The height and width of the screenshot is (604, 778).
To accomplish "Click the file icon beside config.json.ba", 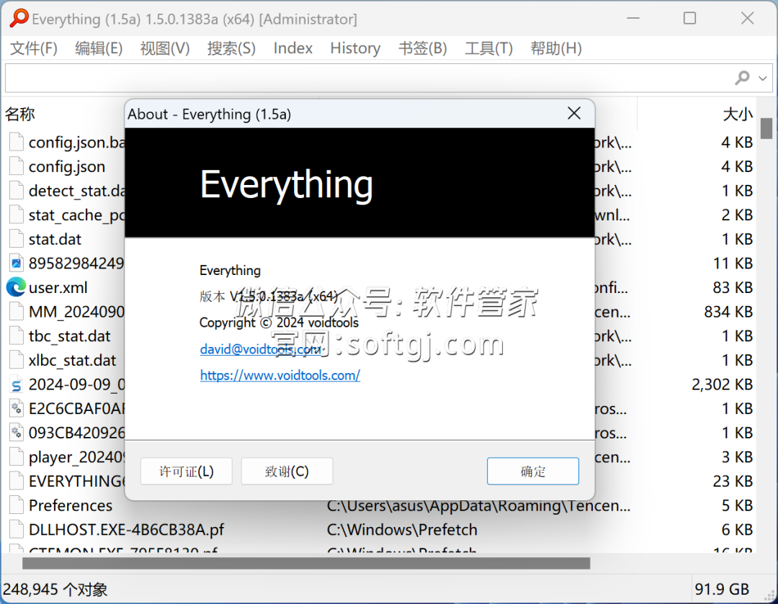I will point(17,143).
